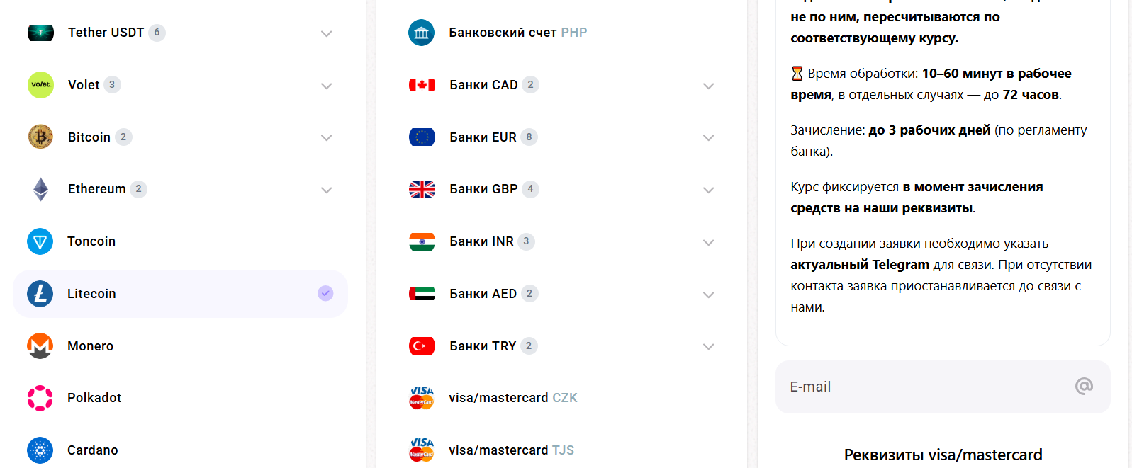The height and width of the screenshot is (468, 1132).
Task: Open the Банки TRY dropdown
Action: click(708, 346)
